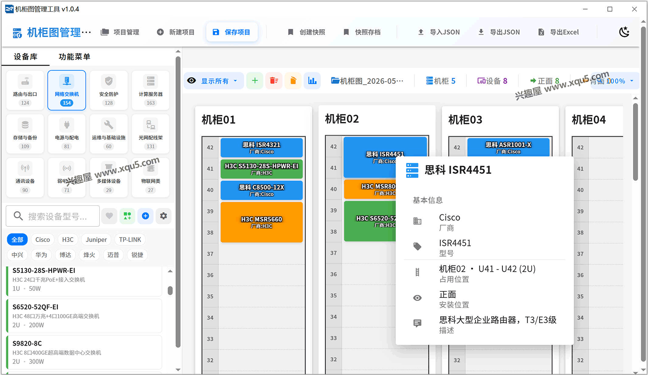Filter devices by 烽火 chip
The height and width of the screenshot is (375, 648).
(89, 255)
